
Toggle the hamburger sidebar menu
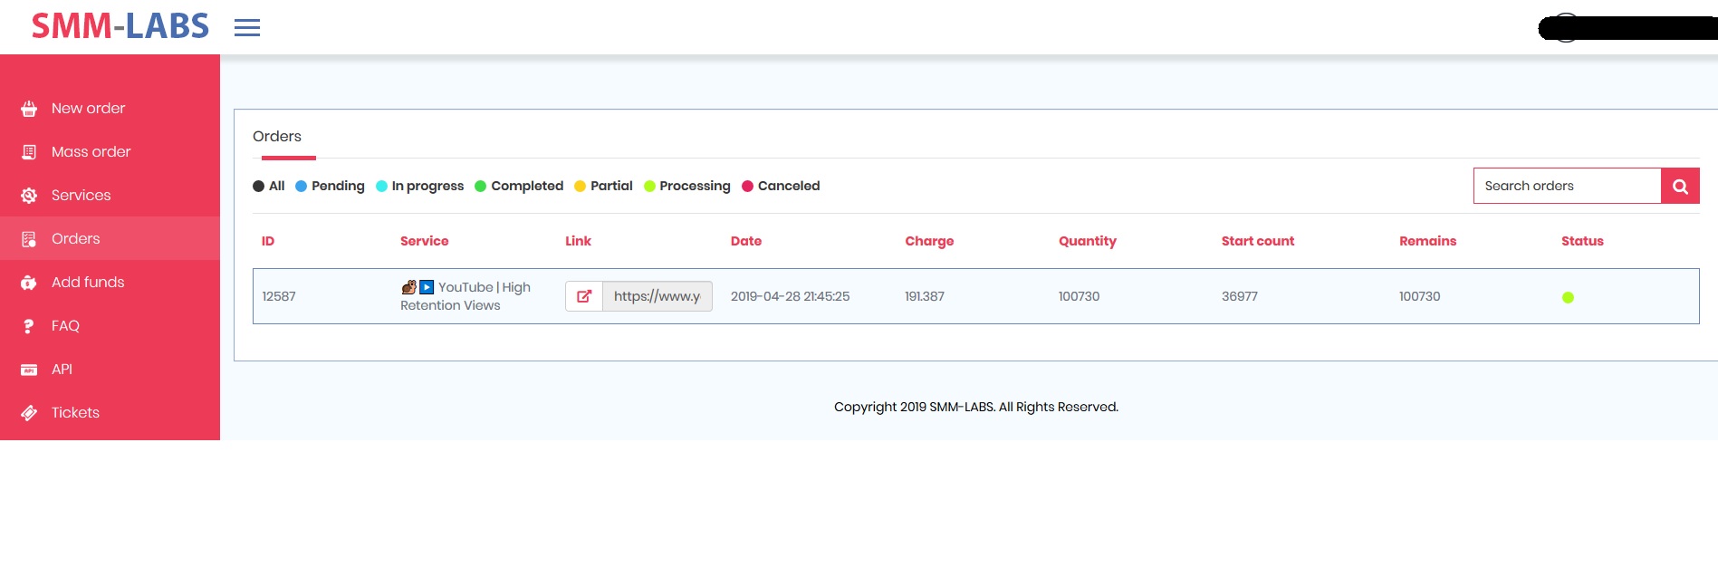coord(247,28)
